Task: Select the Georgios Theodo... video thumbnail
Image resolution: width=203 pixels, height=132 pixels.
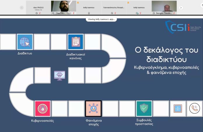Action: (x=164, y=8)
